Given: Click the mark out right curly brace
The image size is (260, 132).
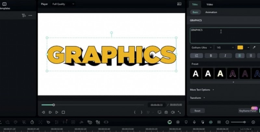Looking at the screenshot, I should [x=141, y=112].
